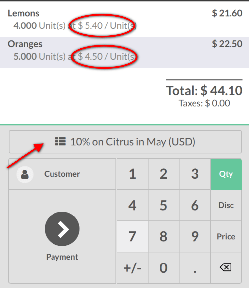Select the Oranges order line
The width and height of the screenshot is (249, 288).
pyautogui.click(x=124, y=50)
